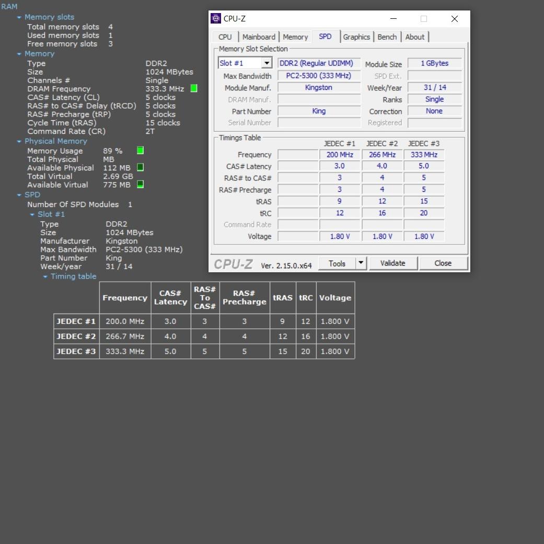Collapse the Physical Memory tree section

coord(19,142)
